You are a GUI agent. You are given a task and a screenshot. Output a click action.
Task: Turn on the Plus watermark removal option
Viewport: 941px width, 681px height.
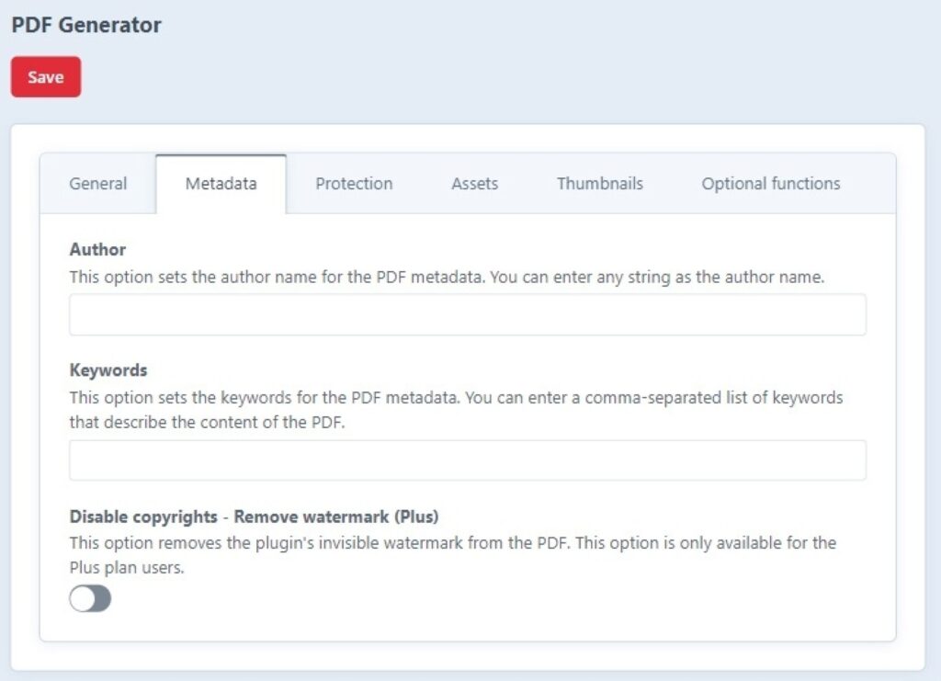89,597
